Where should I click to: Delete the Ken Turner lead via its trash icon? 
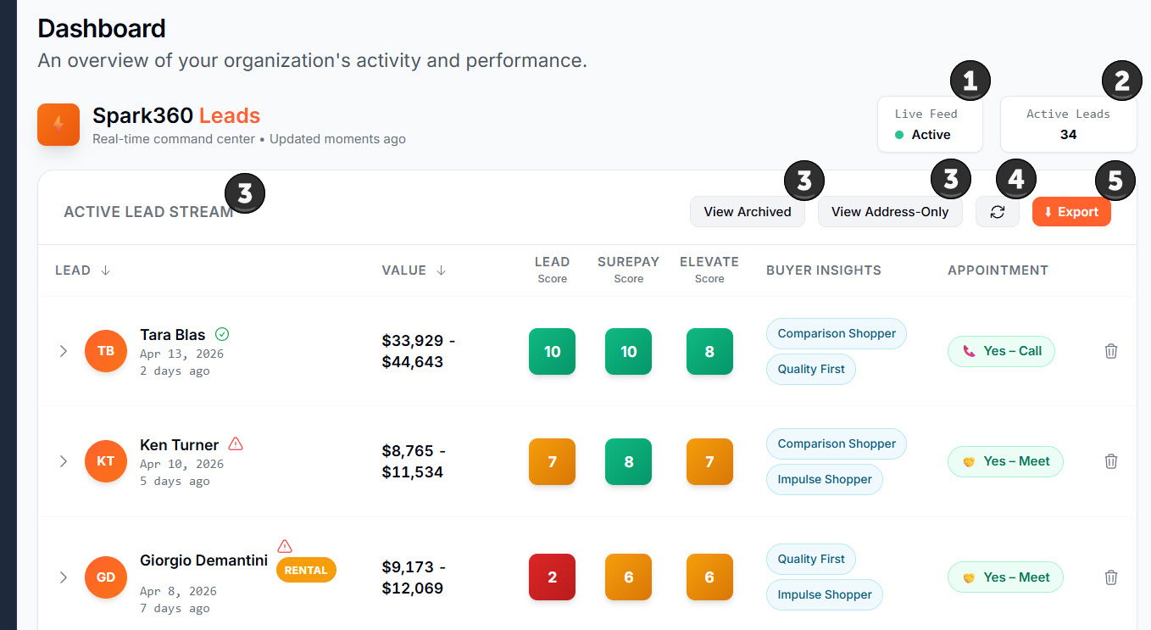pyautogui.click(x=1111, y=461)
